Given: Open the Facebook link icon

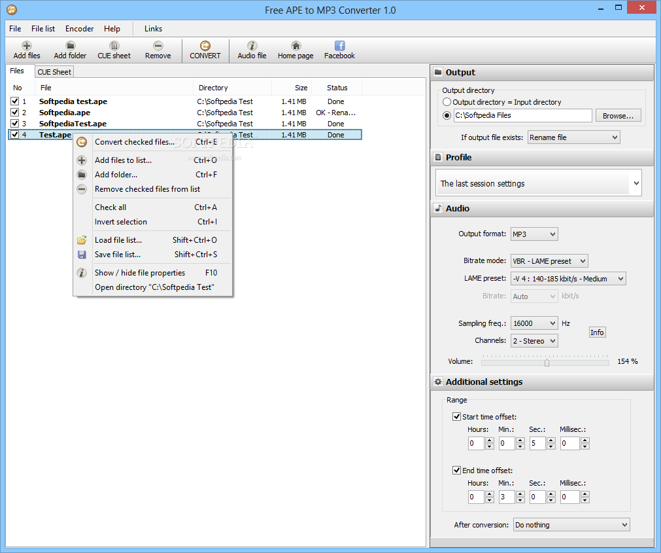Looking at the screenshot, I should pyautogui.click(x=340, y=46).
